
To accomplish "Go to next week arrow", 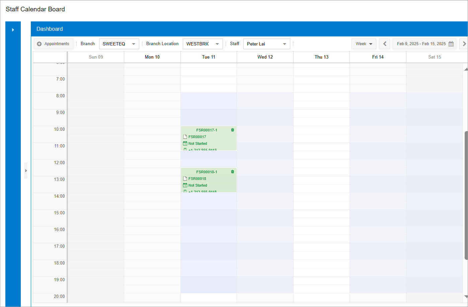I will [x=464, y=44].
